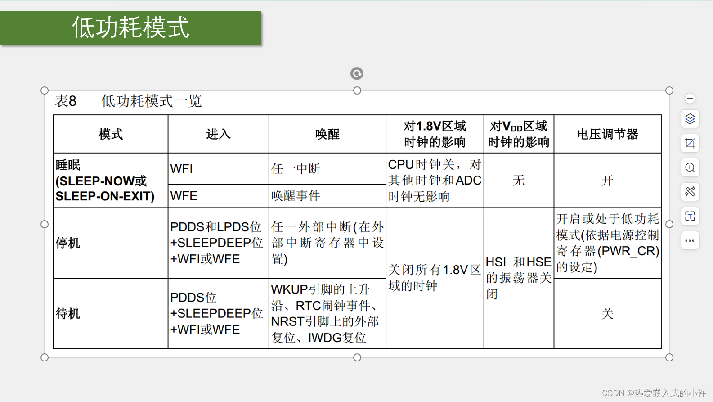Click the 任一中断 cell
This screenshot has width=713, height=402.
327,169
